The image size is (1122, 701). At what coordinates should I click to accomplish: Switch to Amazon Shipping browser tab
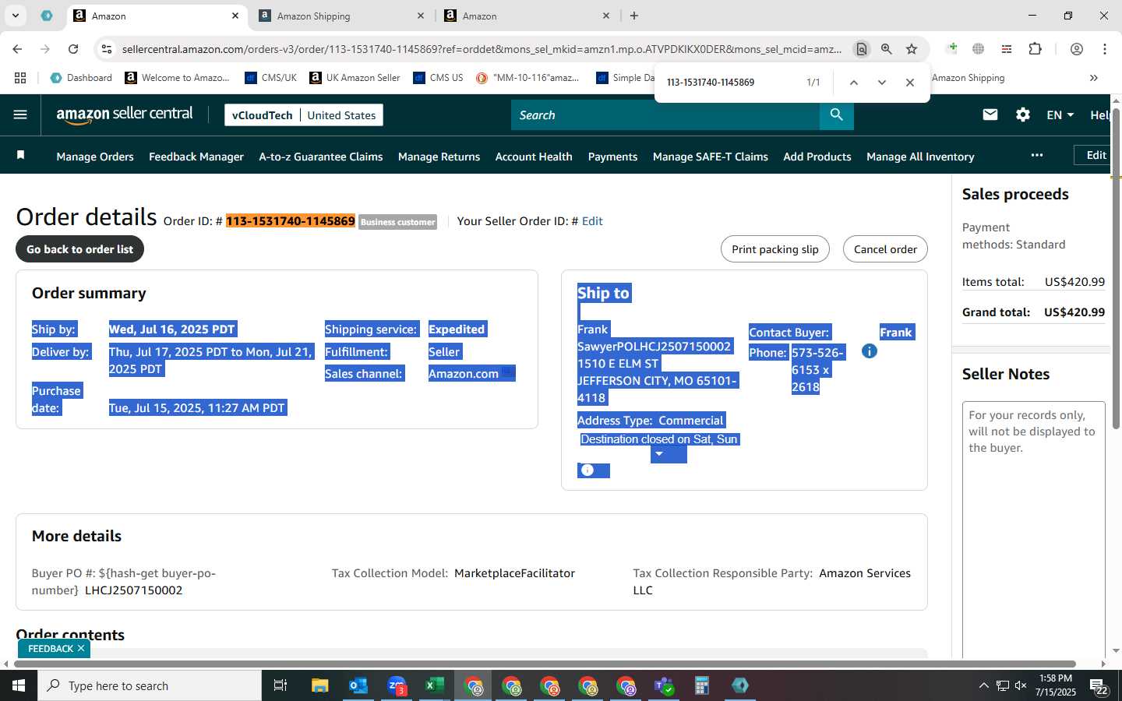click(341, 16)
